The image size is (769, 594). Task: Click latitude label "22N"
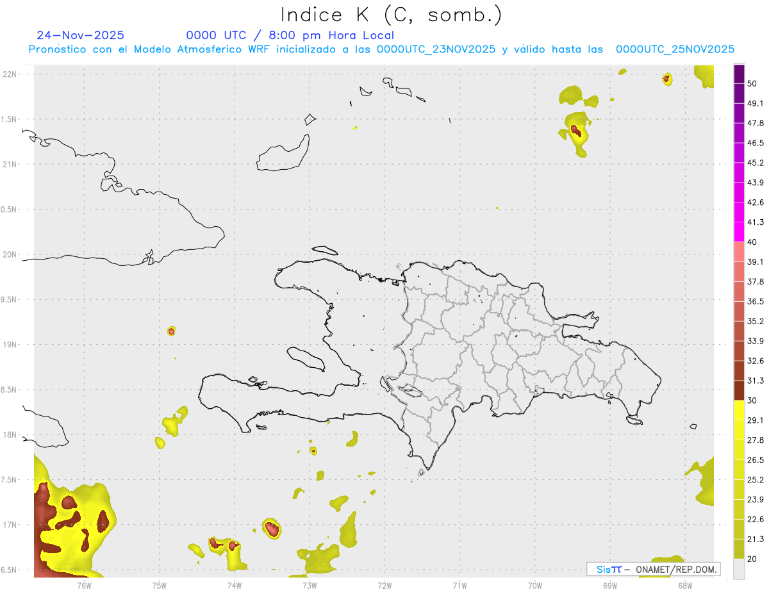[x=11, y=74]
